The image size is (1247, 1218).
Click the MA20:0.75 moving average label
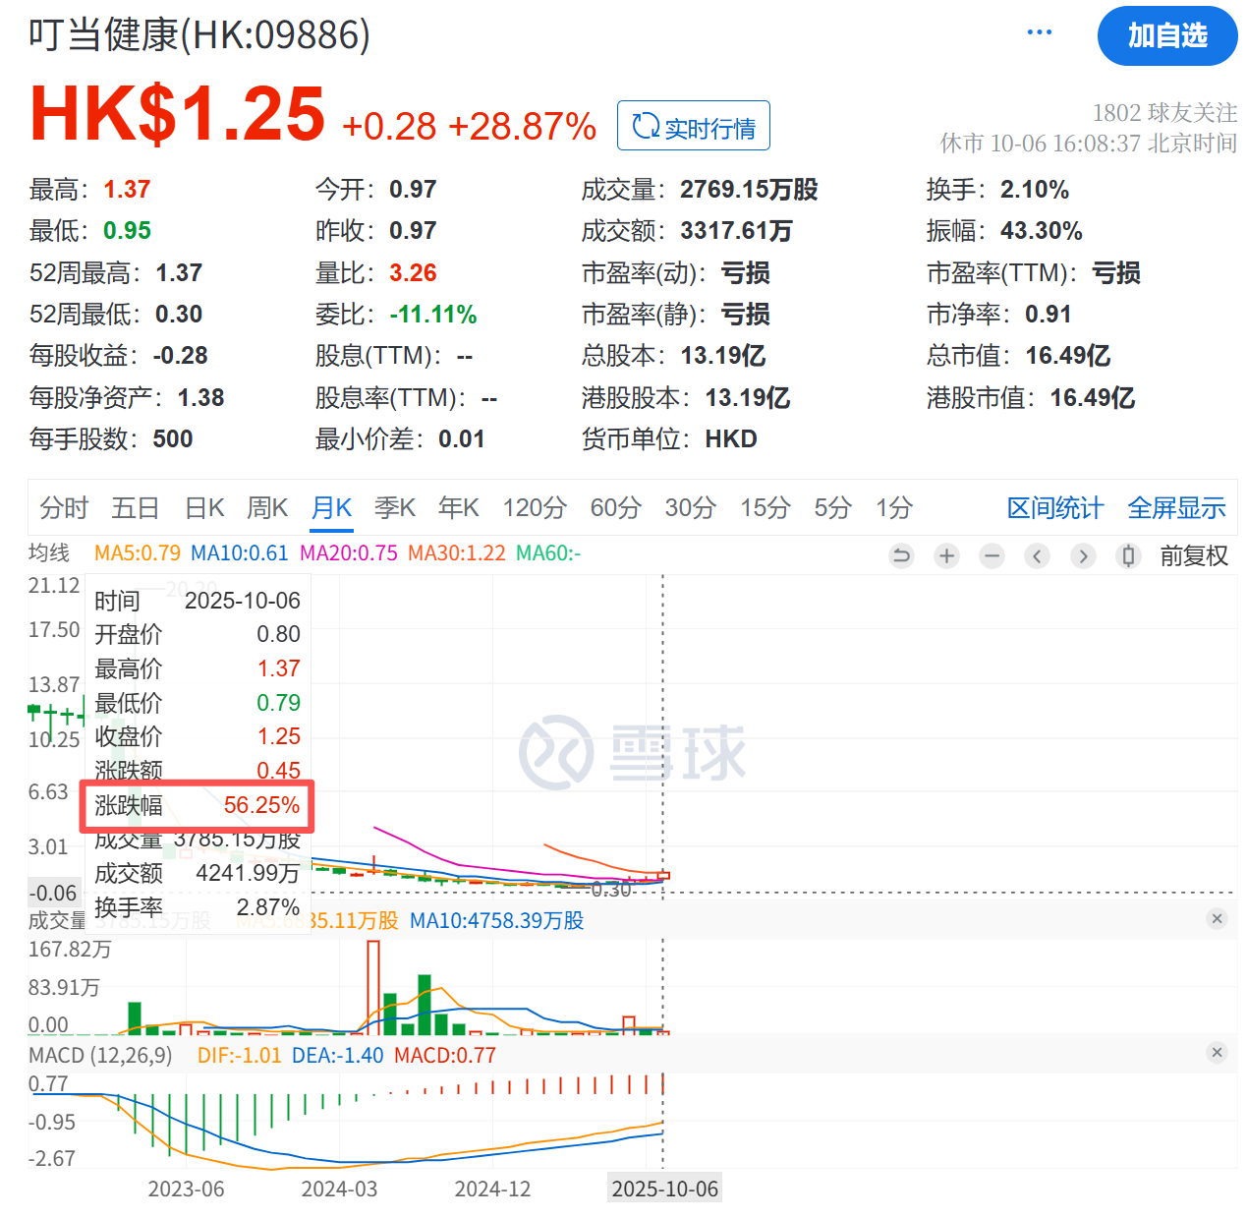(x=349, y=553)
